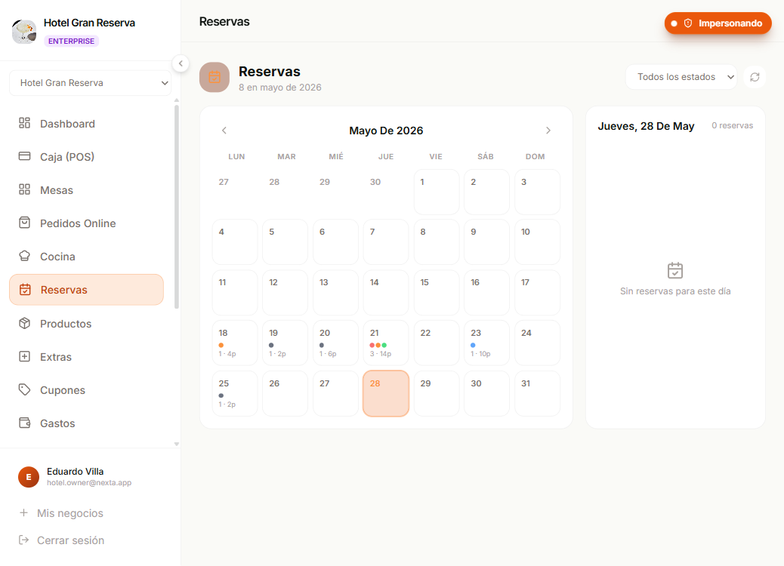The width and height of the screenshot is (784, 566).
Task: Click the Extras plus-square icon
Action: click(x=24, y=356)
